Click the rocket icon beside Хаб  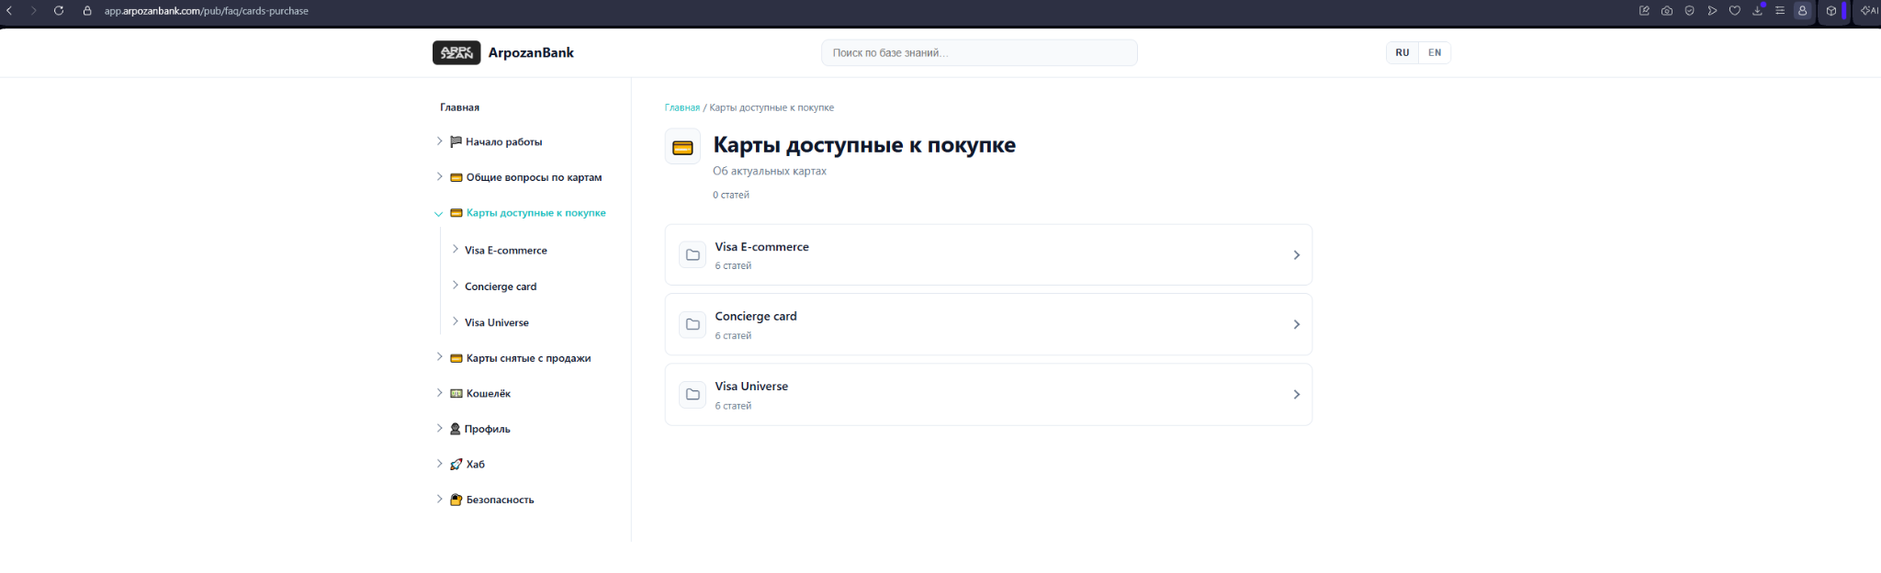pos(456,465)
